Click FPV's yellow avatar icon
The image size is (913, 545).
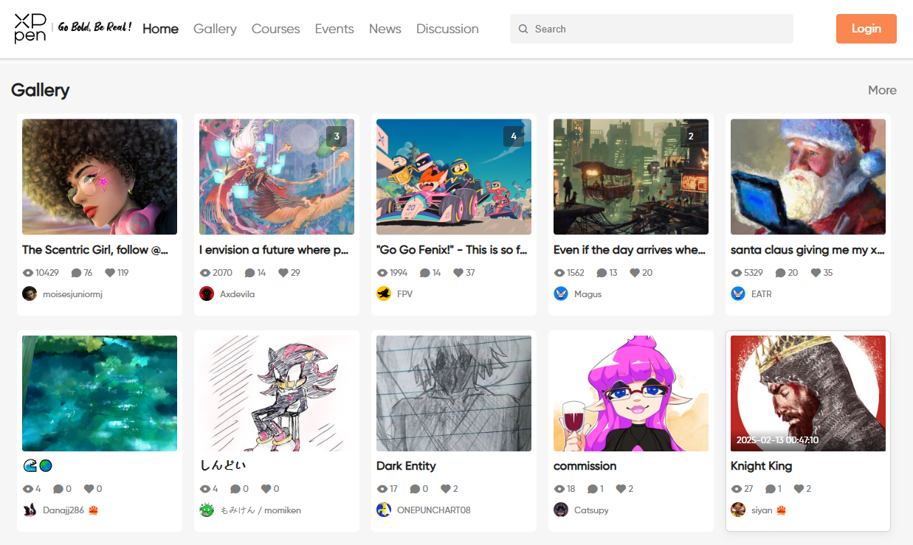[x=384, y=294]
